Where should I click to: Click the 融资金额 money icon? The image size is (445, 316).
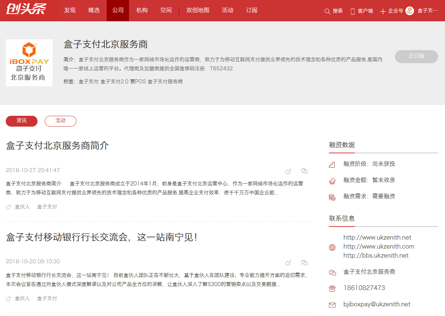332,181
